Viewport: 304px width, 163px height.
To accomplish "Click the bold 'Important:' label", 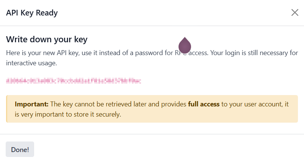I will point(31,104).
